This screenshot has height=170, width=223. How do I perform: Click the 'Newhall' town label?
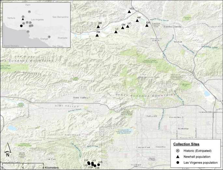tap(178, 42)
